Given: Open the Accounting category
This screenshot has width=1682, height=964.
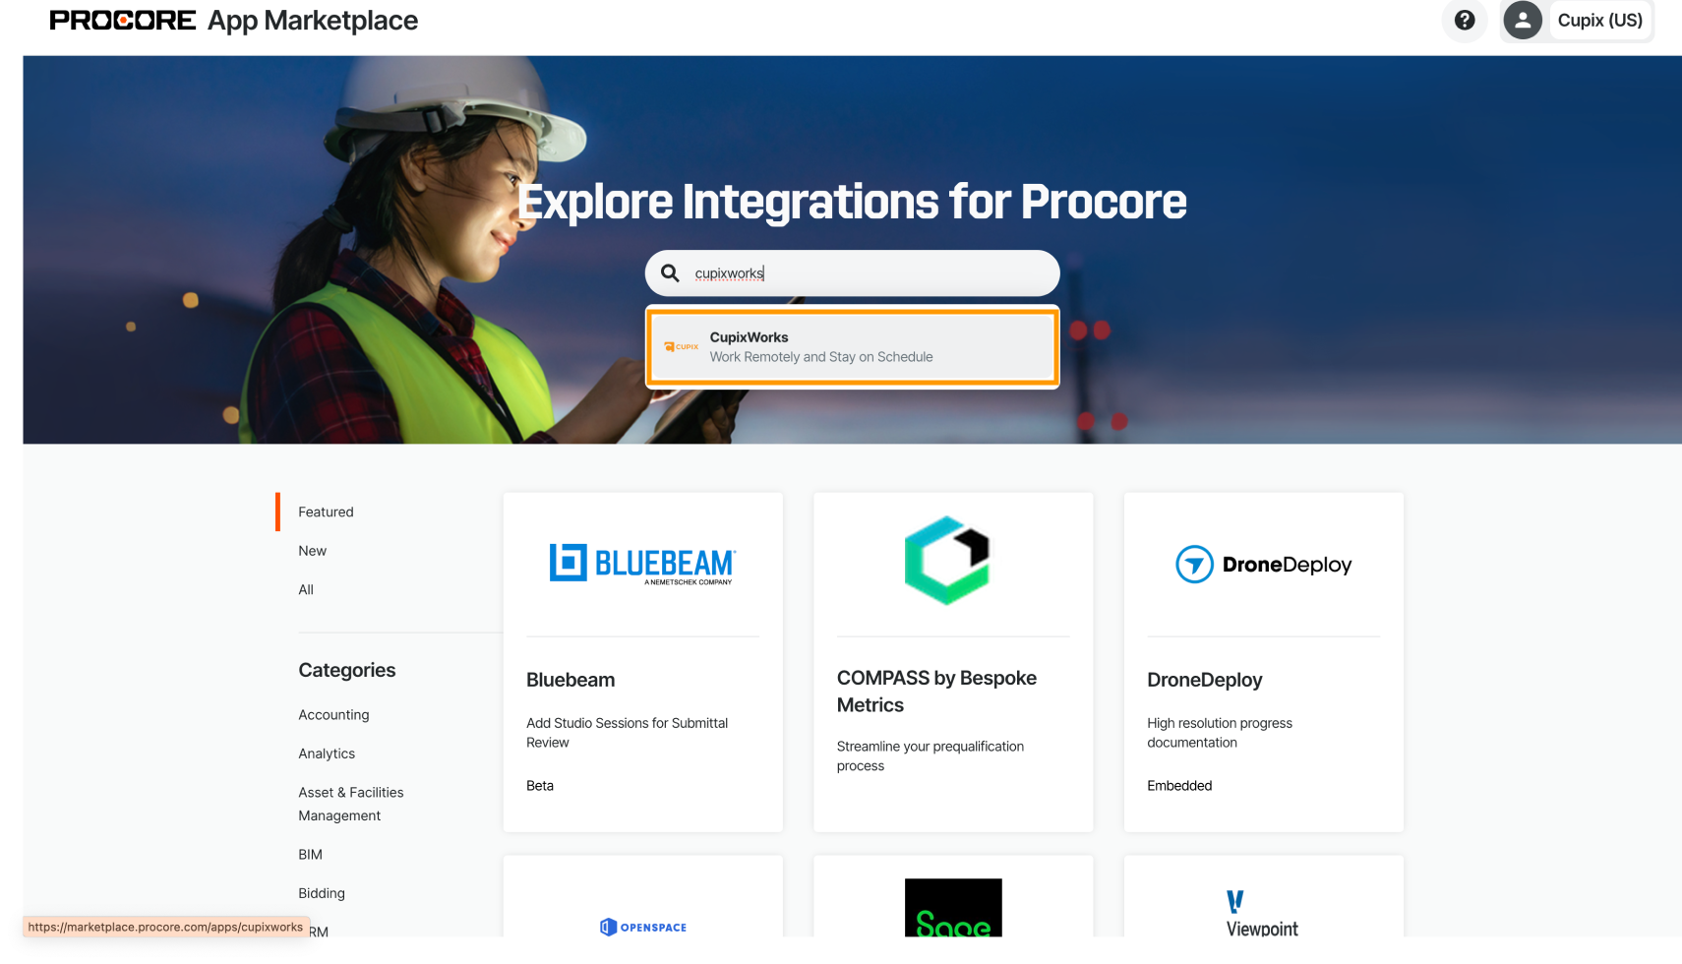Looking at the screenshot, I should tap(333, 715).
